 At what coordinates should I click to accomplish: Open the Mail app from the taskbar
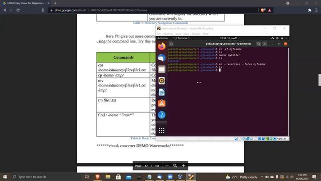coord(128,176)
